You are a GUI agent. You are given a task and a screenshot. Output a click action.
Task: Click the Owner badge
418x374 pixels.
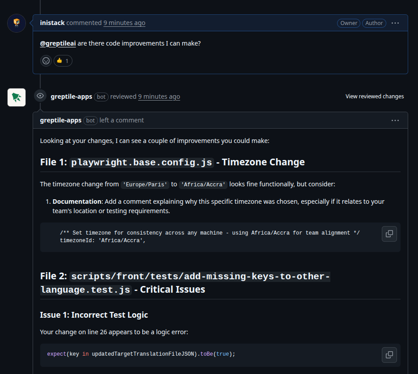point(349,23)
